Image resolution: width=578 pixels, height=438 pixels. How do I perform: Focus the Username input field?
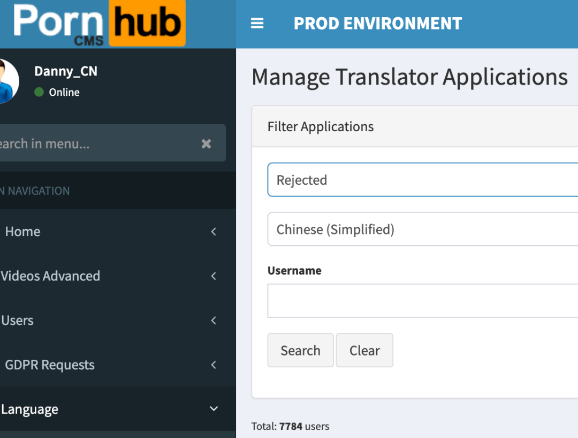423,301
